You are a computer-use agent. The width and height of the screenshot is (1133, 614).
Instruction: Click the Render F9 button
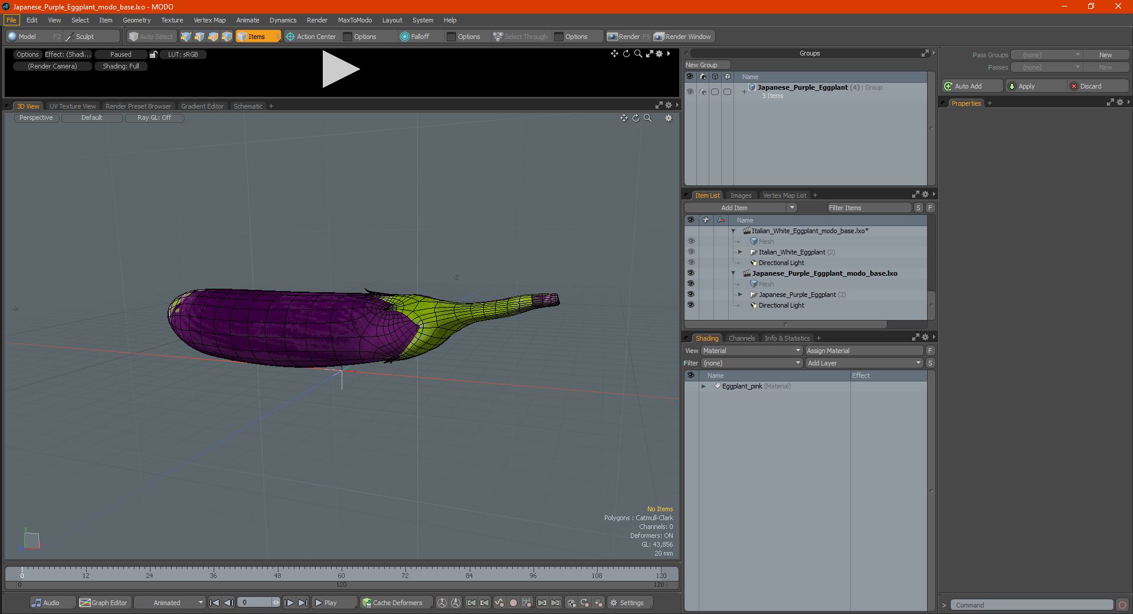point(628,37)
